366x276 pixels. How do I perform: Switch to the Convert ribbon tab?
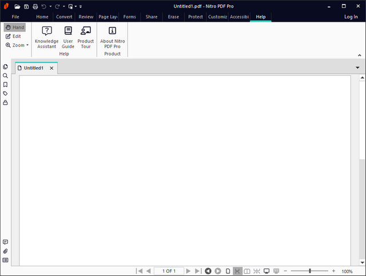(x=64, y=17)
